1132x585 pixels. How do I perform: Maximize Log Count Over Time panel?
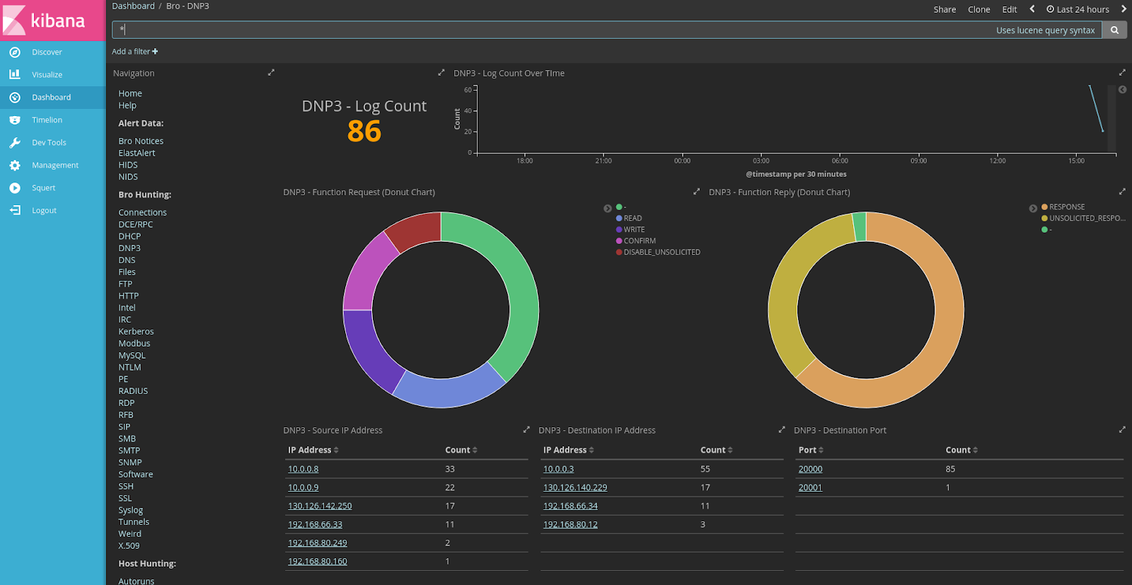1122,73
